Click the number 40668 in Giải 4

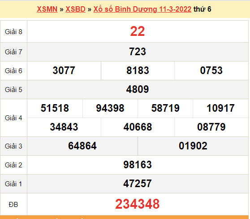coord(138,127)
